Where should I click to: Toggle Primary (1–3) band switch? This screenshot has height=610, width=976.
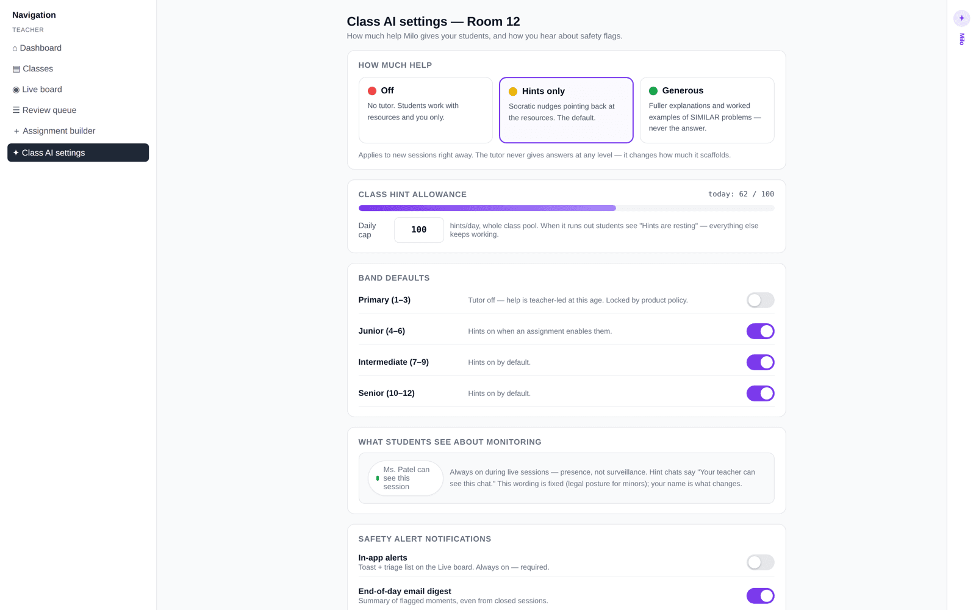(760, 300)
